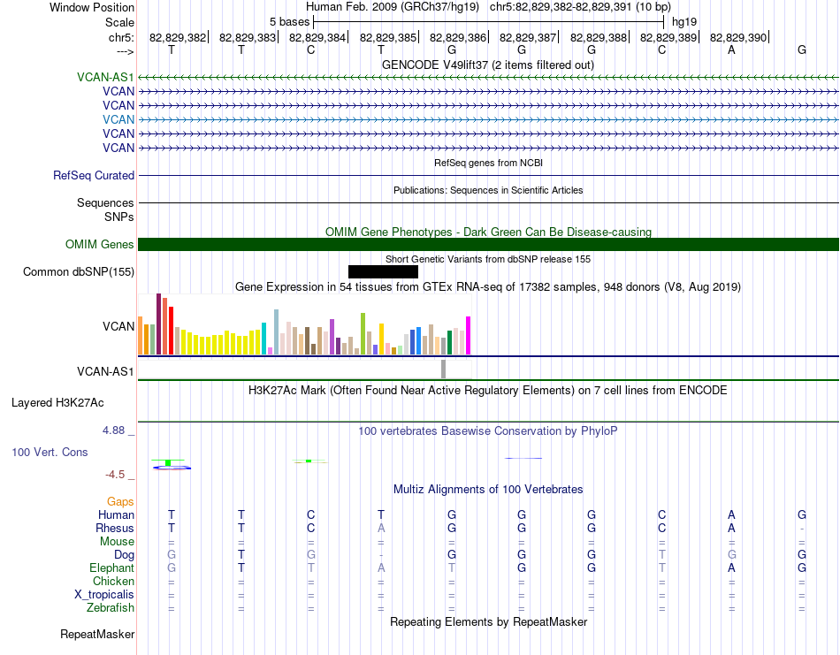
Task: Select the light-blue VCAN transcript label
Action: (118, 119)
